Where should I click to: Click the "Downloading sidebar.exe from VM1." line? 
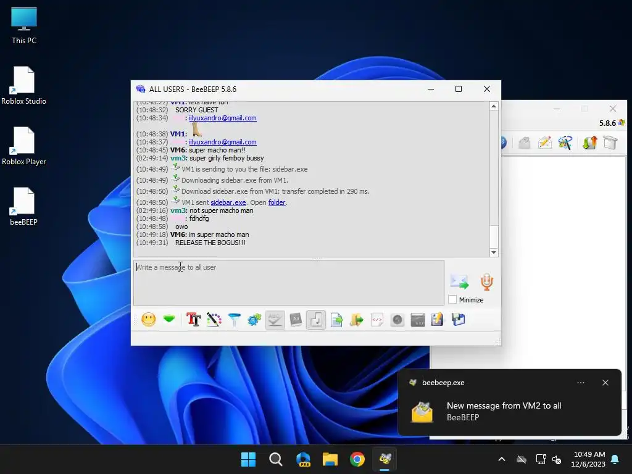[235, 180]
